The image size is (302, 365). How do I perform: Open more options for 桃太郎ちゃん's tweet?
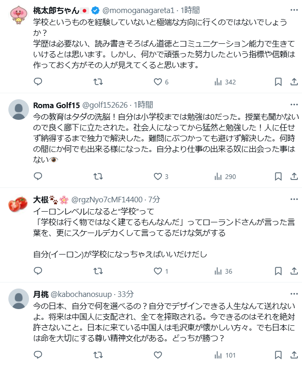pyautogui.click(x=293, y=10)
